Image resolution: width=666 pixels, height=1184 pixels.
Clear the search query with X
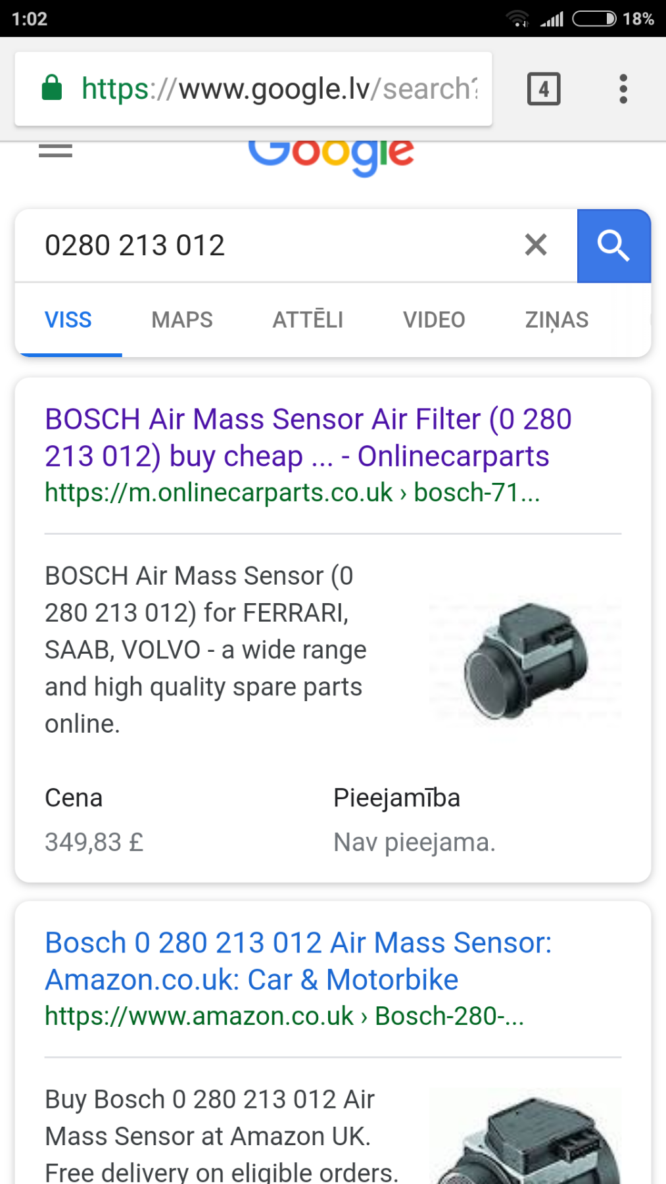tap(536, 245)
